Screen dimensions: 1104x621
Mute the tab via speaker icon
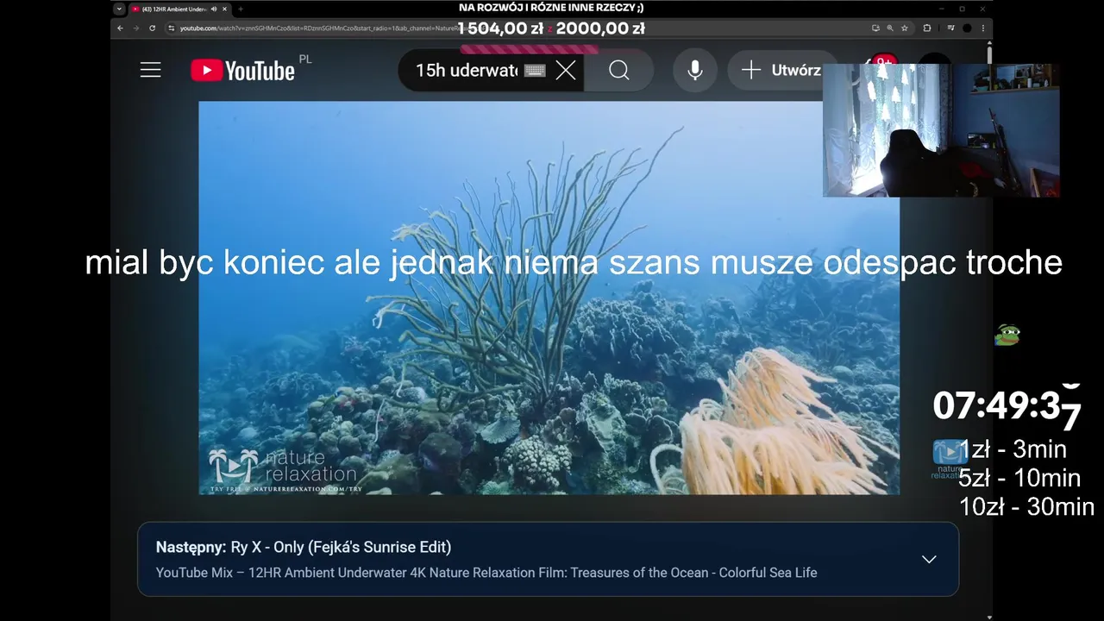click(213, 9)
